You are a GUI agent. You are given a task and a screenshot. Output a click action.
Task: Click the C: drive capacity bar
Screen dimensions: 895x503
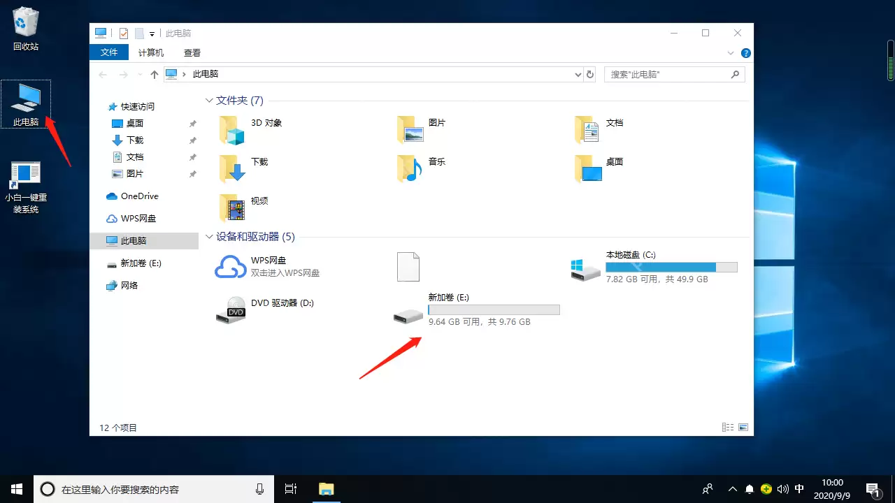[x=671, y=267]
